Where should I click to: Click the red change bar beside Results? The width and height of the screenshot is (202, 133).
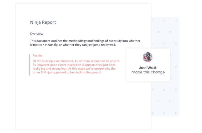30,65
